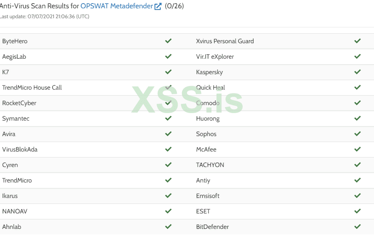Click the checkmark for ESET result
Image resolution: width=374 pixels, height=242 pixels.
[357, 211]
